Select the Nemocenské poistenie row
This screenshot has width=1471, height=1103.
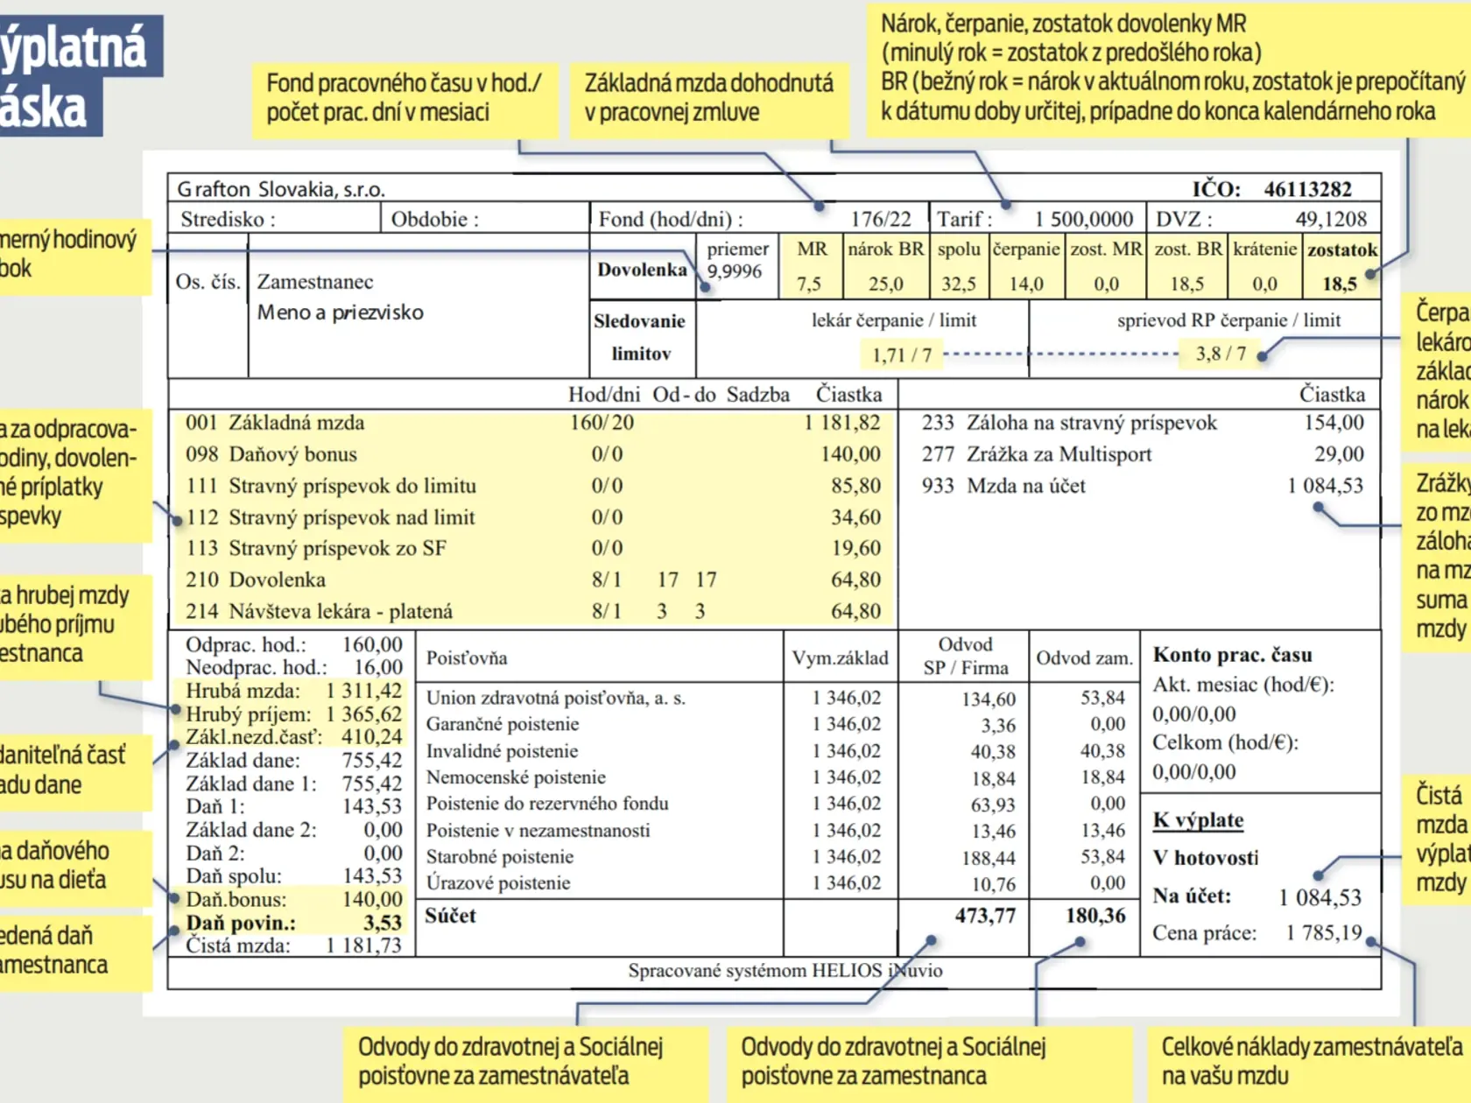point(775,777)
